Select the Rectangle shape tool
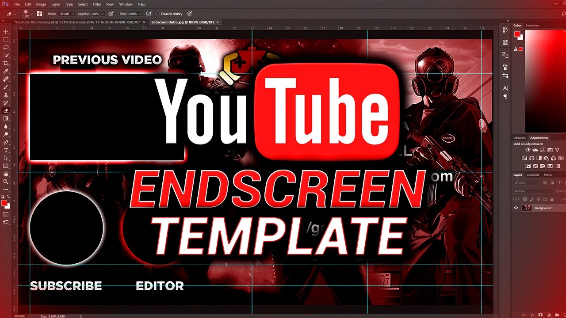The image size is (566, 318). coord(6,166)
